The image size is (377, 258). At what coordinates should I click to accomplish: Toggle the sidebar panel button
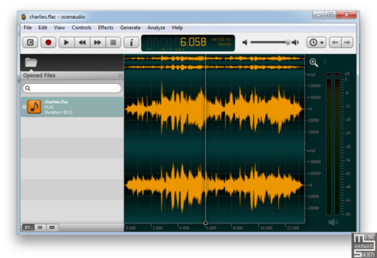pos(31,42)
